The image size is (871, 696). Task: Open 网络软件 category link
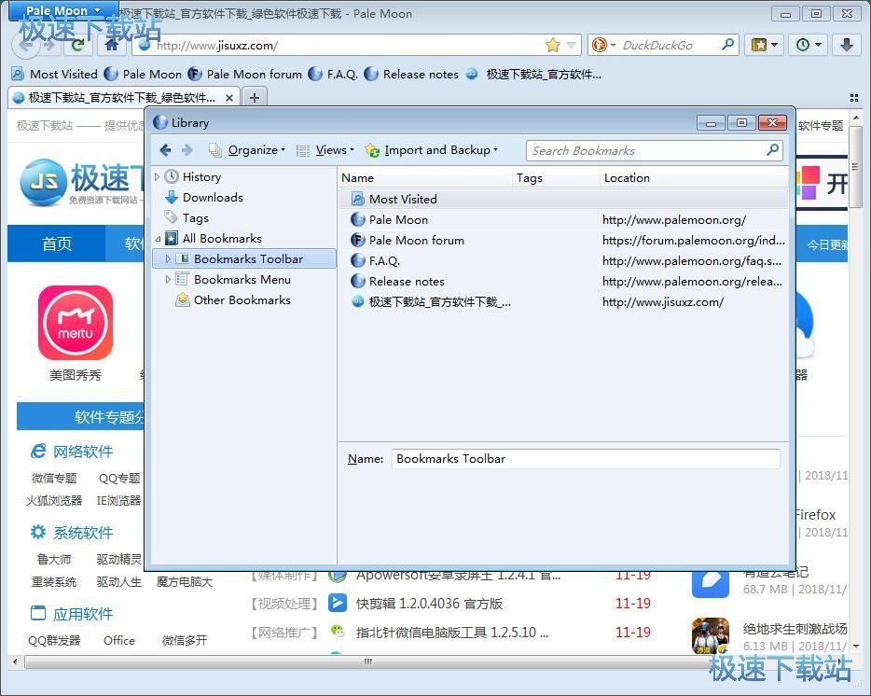[83, 452]
